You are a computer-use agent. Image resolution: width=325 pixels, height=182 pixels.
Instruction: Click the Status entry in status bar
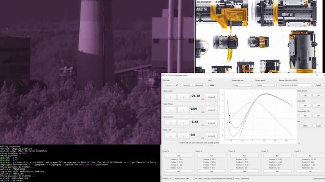coord(242,178)
